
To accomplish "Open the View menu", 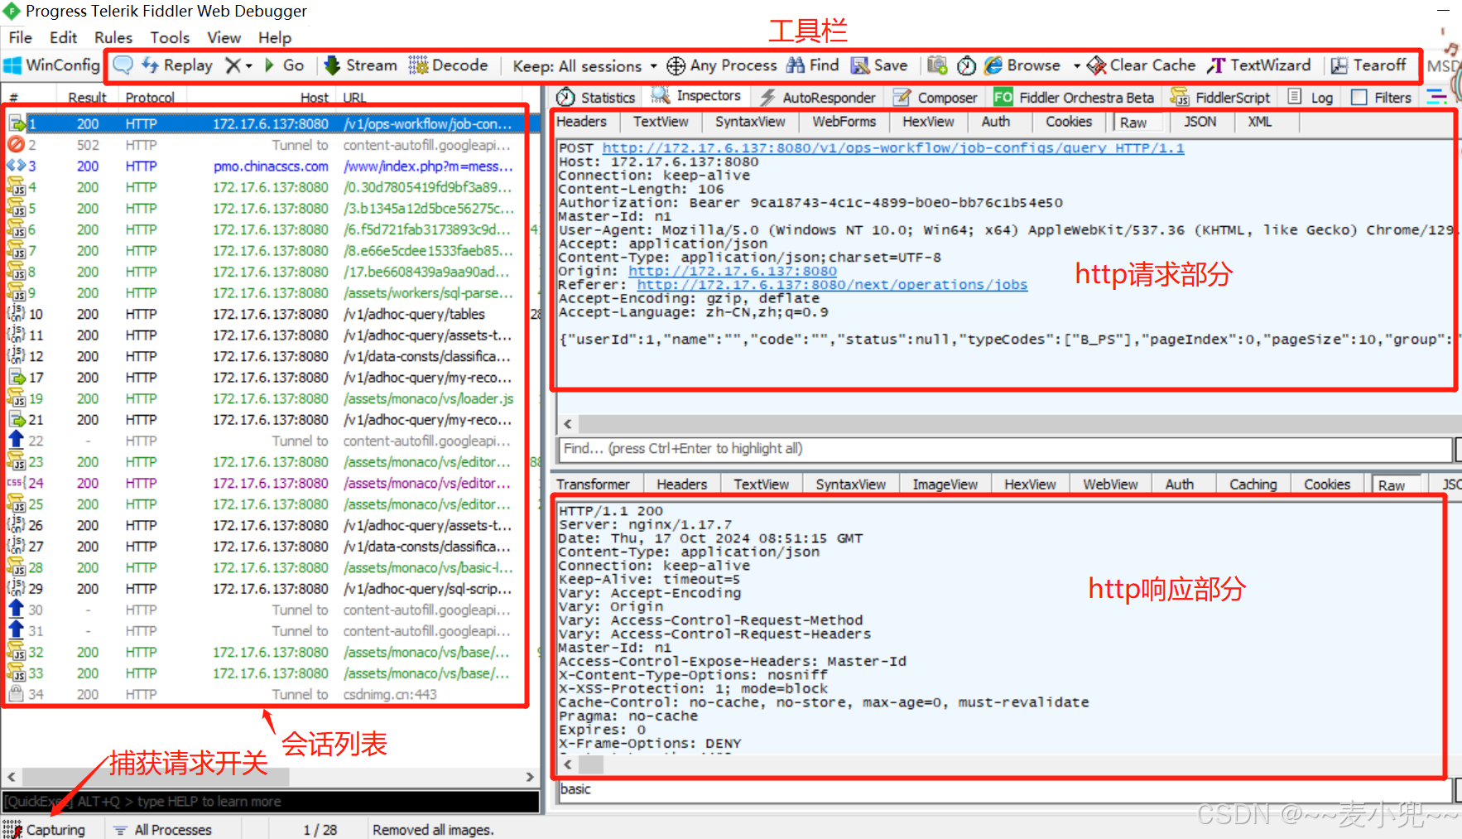I will [x=224, y=37].
